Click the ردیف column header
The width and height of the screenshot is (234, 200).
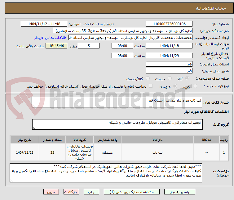tap(224, 140)
